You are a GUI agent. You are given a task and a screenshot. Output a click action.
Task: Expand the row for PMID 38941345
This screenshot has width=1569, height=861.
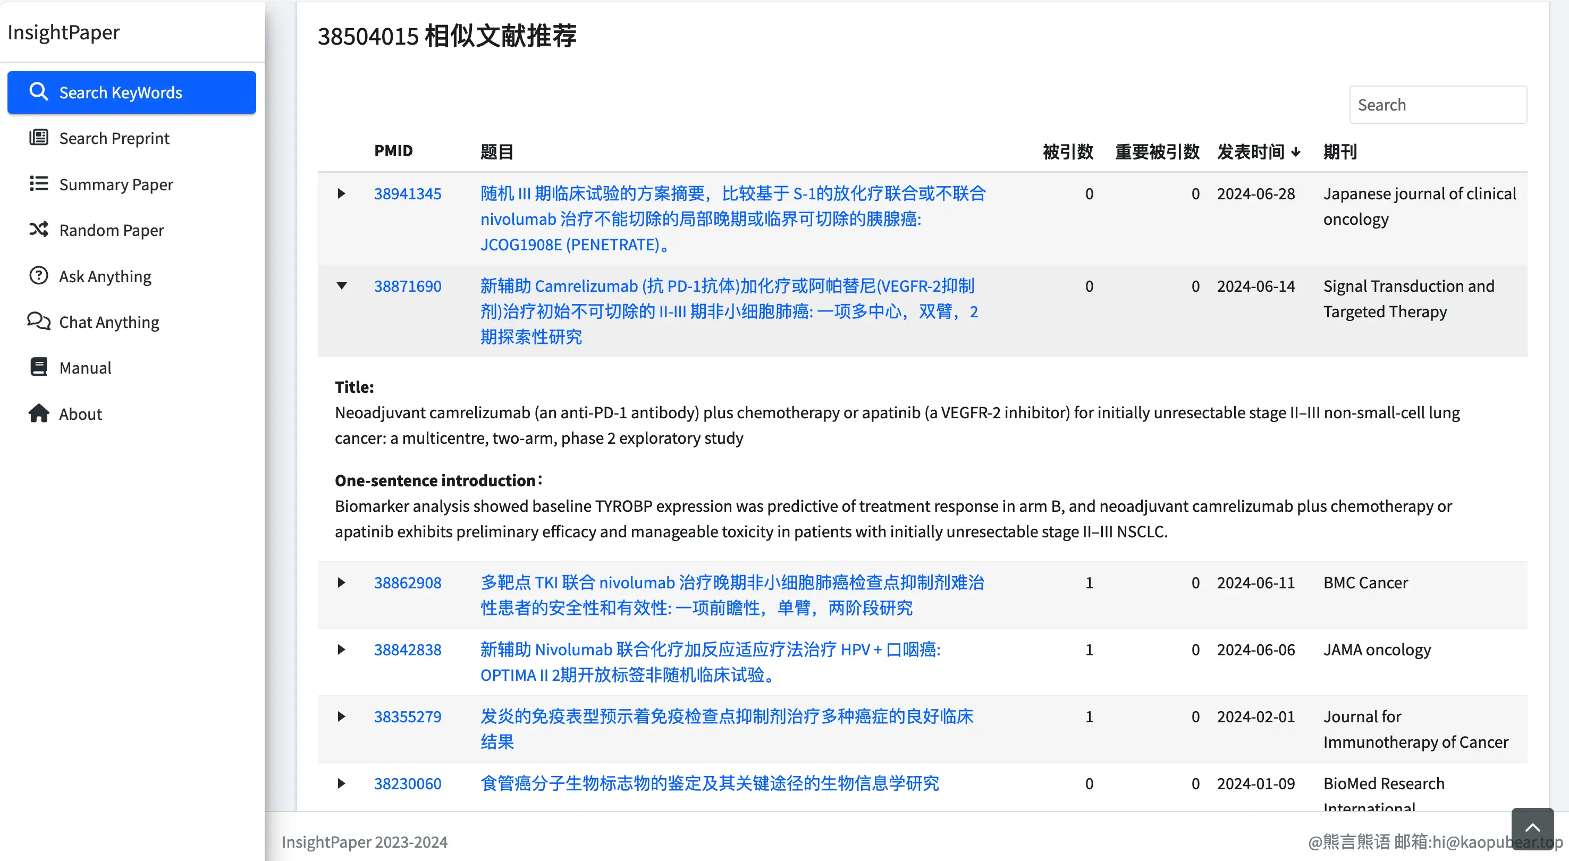[342, 193]
